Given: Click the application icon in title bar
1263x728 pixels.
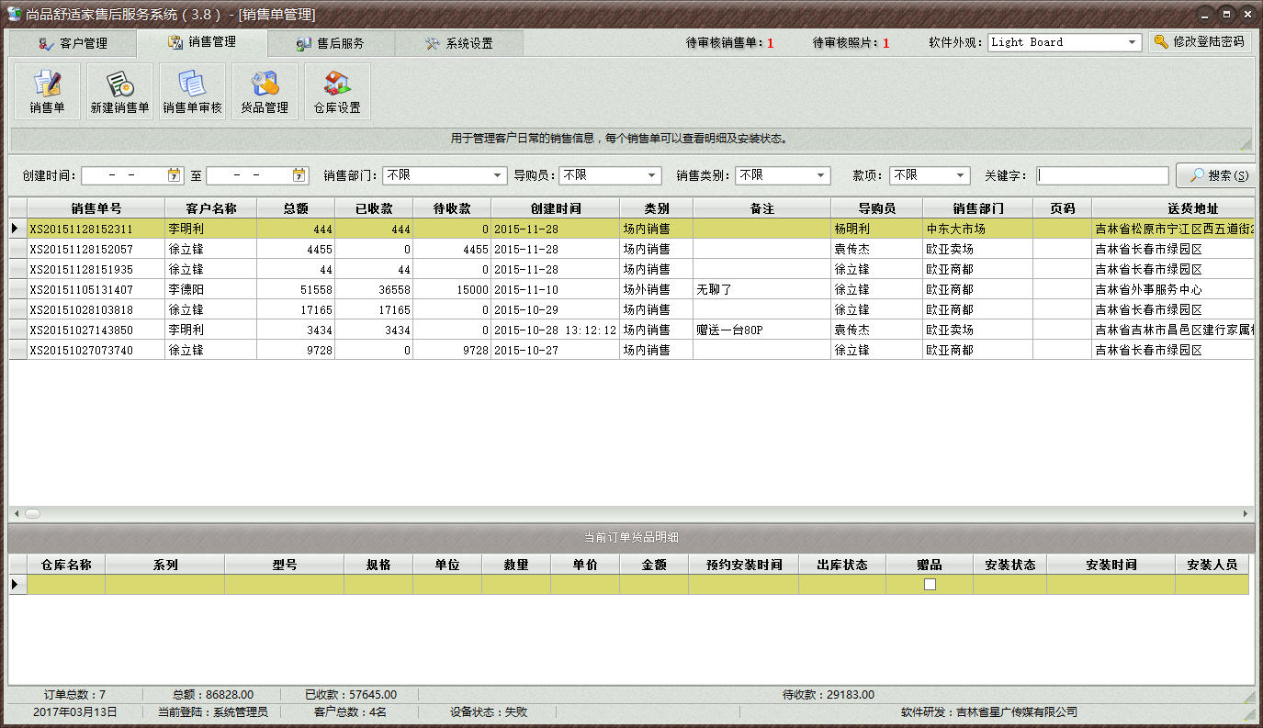Looking at the screenshot, I should pos(14,14).
